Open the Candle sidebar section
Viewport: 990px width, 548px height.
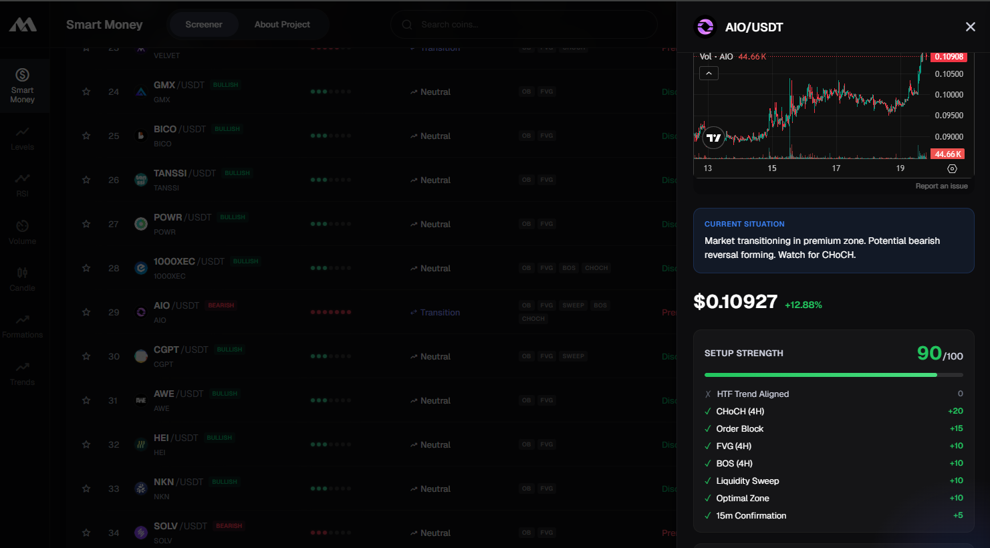tap(22, 279)
